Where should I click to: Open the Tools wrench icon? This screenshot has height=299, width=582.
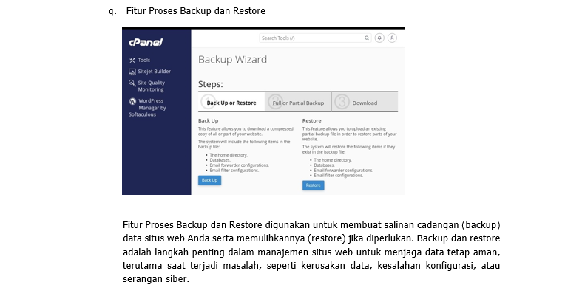click(132, 60)
